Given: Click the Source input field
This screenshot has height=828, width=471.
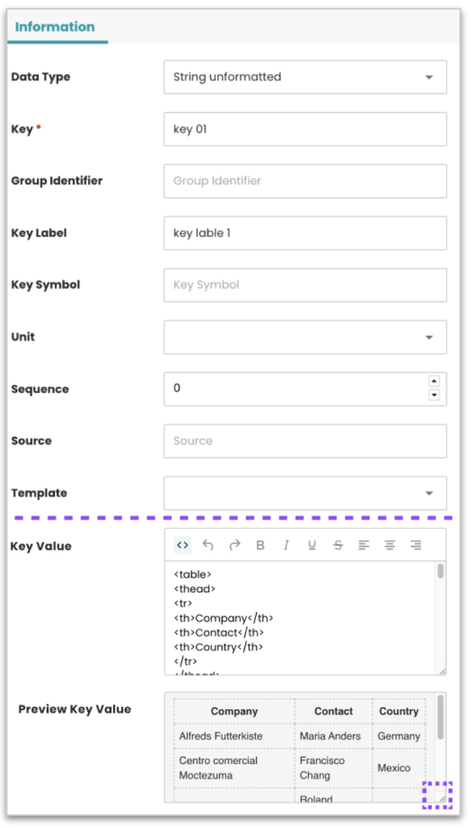Looking at the screenshot, I should click(x=305, y=441).
